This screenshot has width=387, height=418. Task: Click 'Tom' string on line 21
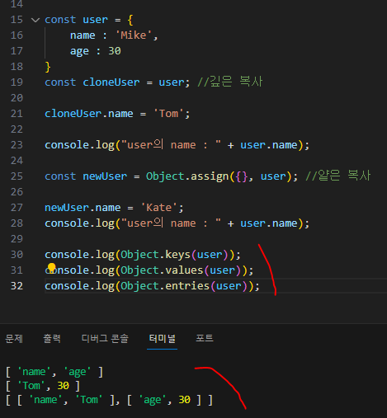(x=168, y=114)
